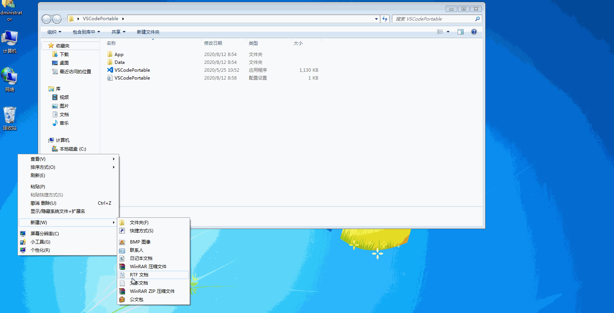Image resolution: width=614 pixels, height=313 pixels.
Task: Create a new 联系人 entry
Action: (x=153, y=250)
